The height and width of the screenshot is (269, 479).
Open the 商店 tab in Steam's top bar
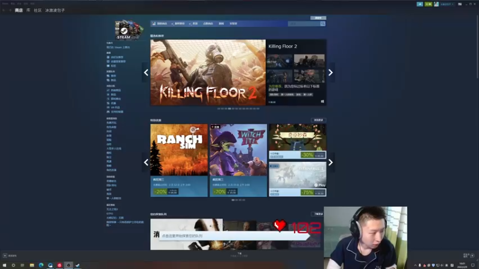(x=19, y=10)
